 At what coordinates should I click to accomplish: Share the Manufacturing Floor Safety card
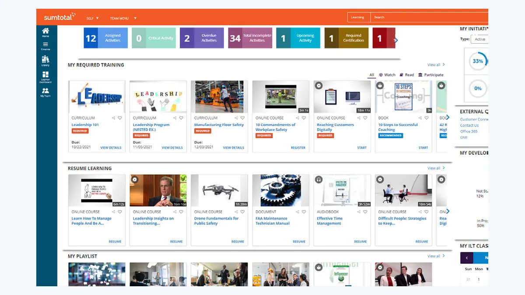tap(236, 118)
